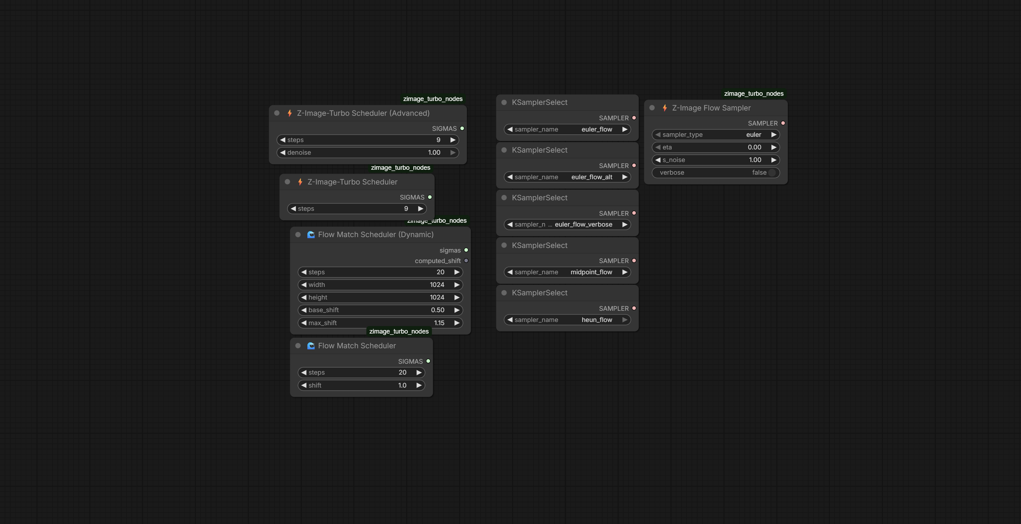Select the previous sampler with the midpoint_flow left arrow

click(510, 272)
